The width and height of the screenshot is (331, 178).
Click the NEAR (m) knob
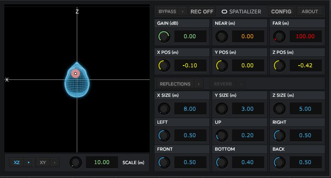click(221, 36)
